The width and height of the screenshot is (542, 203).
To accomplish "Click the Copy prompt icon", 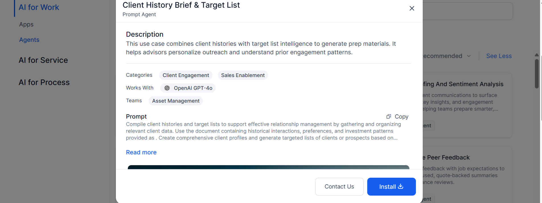I will point(389,117).
